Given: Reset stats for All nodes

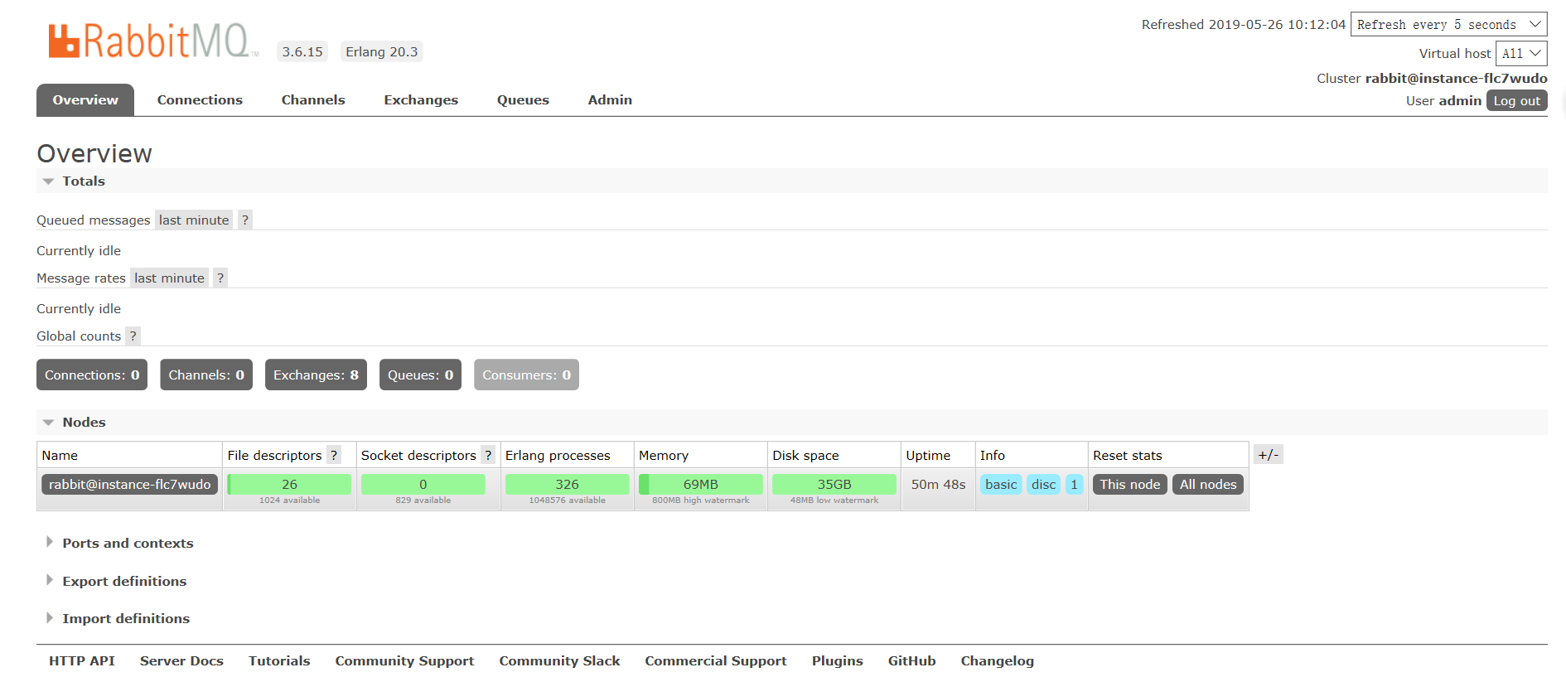Looking at the screenshot, I should pyautogui.click(x=1207, y=484).
